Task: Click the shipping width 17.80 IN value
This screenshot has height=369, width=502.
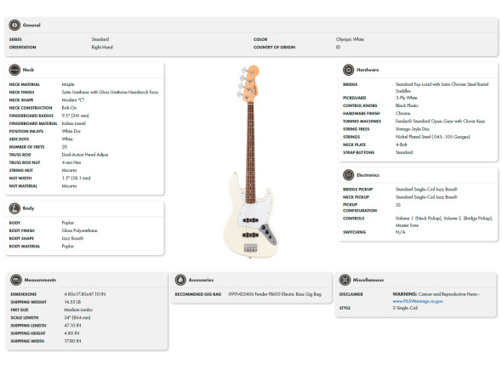Action: (72, 341)
